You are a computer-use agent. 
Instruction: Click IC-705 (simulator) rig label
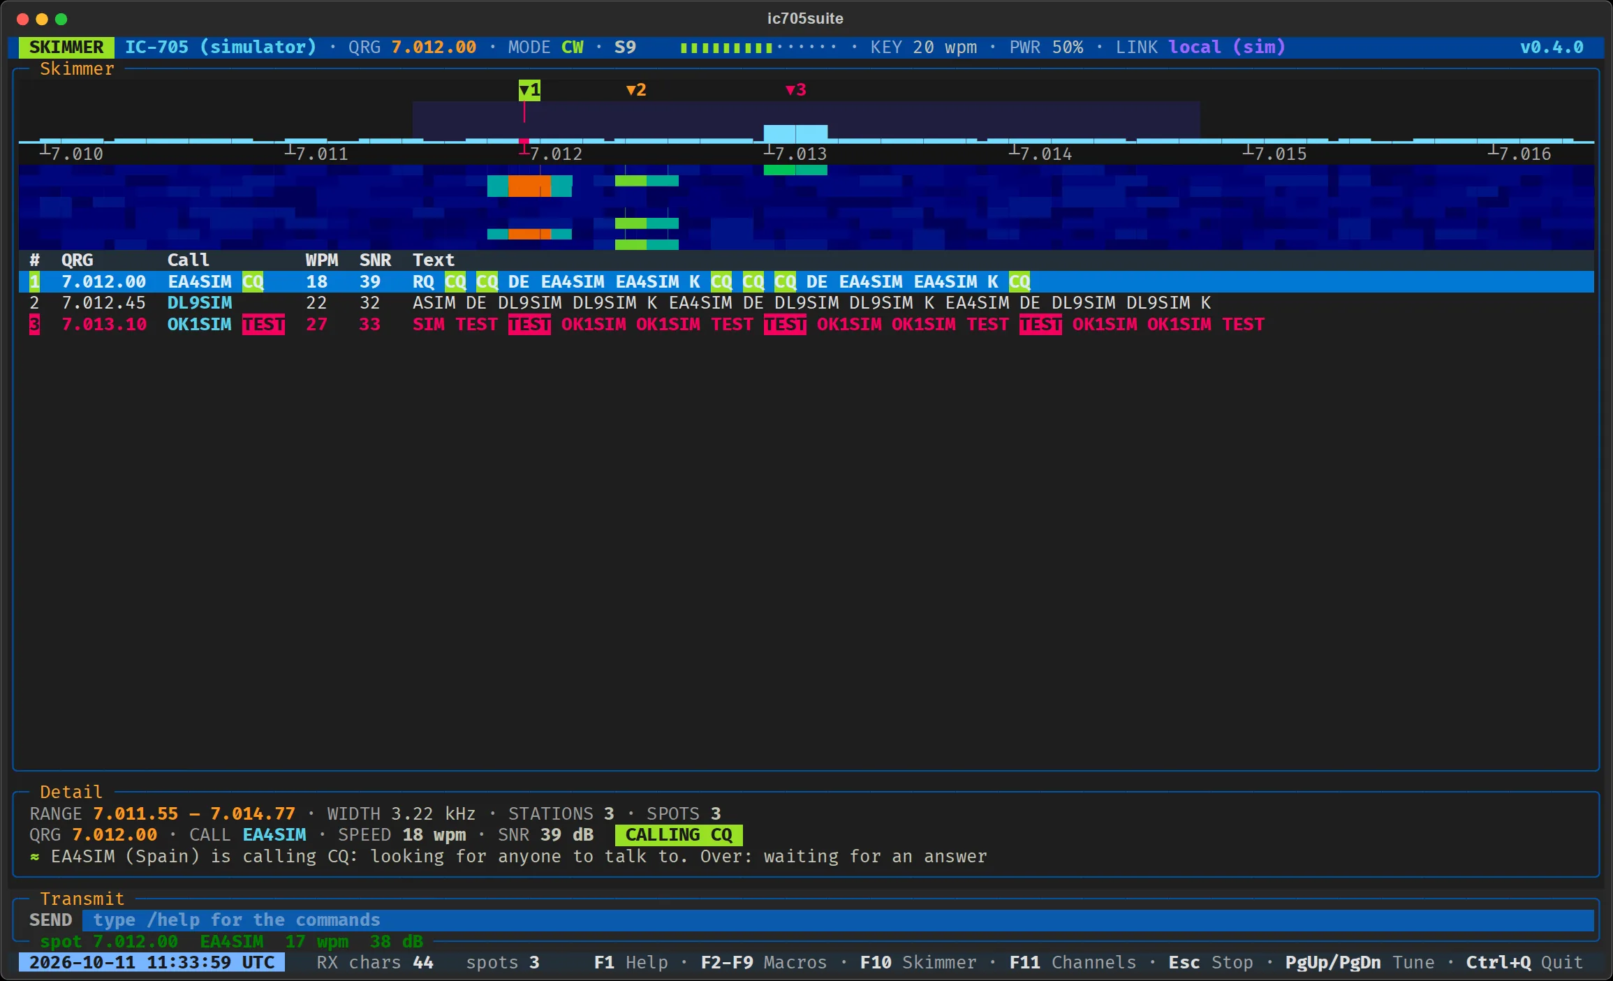click(221, 47)
